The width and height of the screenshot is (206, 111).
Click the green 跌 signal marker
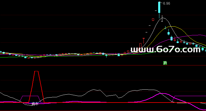pyautogui.click(x=165, y=63)
